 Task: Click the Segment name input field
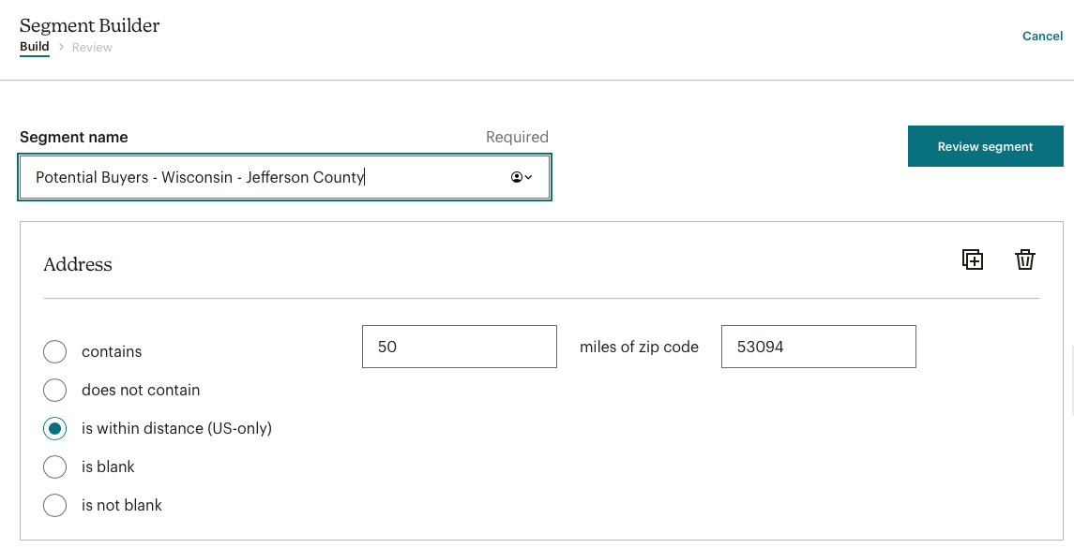click(x=284, y=177)
